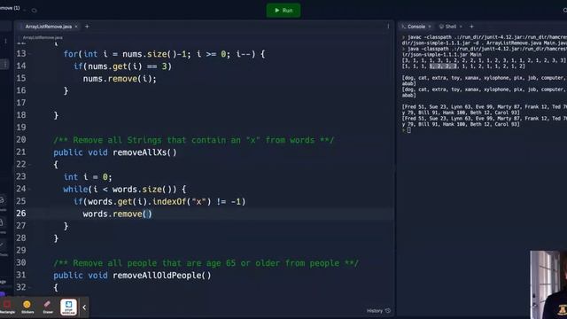Switch to the Console tab
The width and height of the screenshot is (567, 319).
[416, 27]
